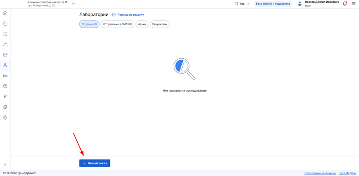The height and width of the screenshot is (176, 359).
Task: Click the wallet balance icon
Action: tap(236, 4)
